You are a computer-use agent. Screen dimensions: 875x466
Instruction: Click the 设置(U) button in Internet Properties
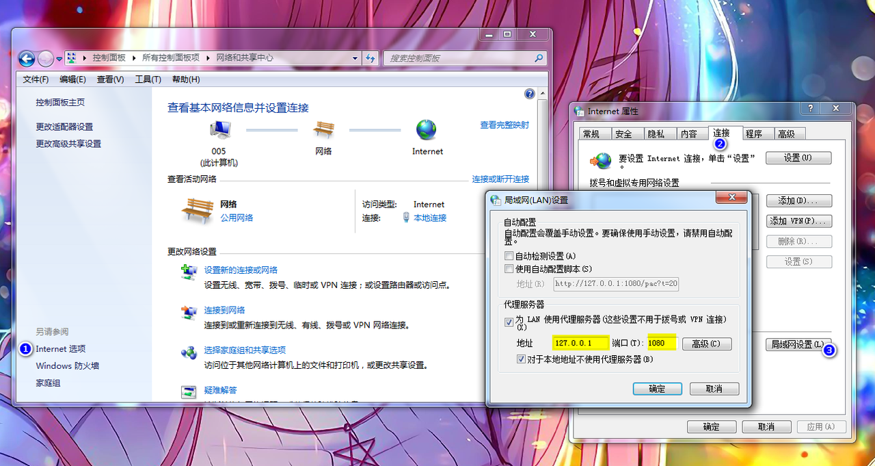click(798, 158)
